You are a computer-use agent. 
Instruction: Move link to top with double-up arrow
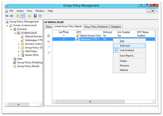(x=49, y=36)
